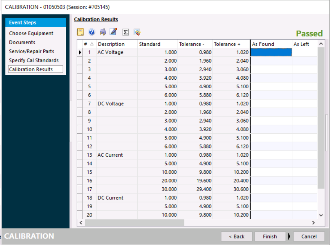The image size is (330, 245).
Task: Open Specify Cal Standards step
Action: point(34,61)
